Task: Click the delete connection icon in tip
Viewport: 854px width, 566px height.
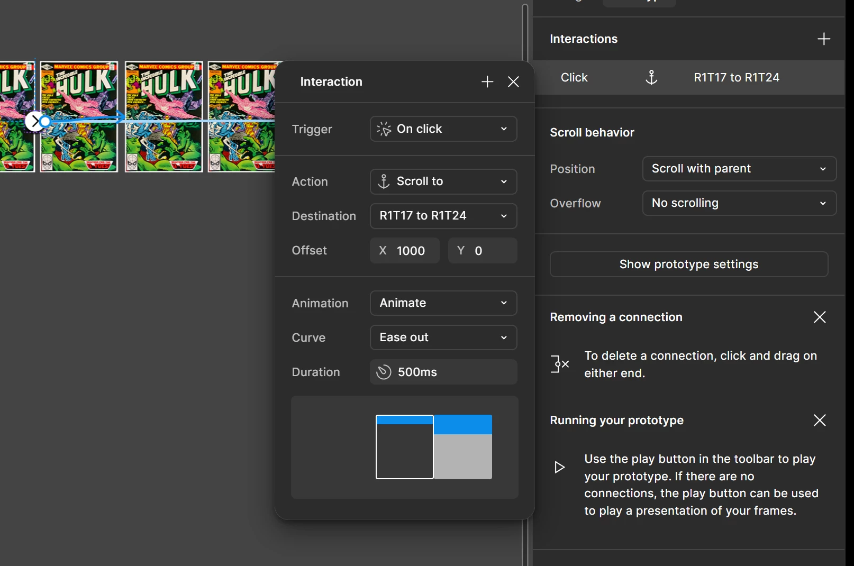Action: 559,364
